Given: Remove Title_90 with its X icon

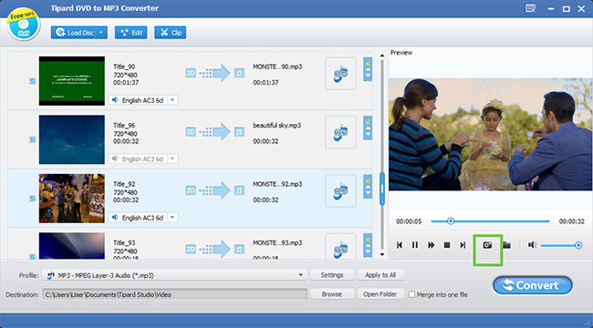Looking at the screenshot, I should click(368, 64).
